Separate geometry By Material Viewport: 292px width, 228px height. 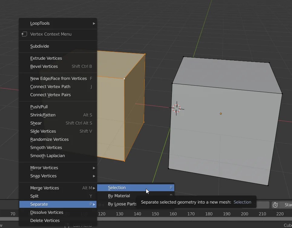coord(119,196)
